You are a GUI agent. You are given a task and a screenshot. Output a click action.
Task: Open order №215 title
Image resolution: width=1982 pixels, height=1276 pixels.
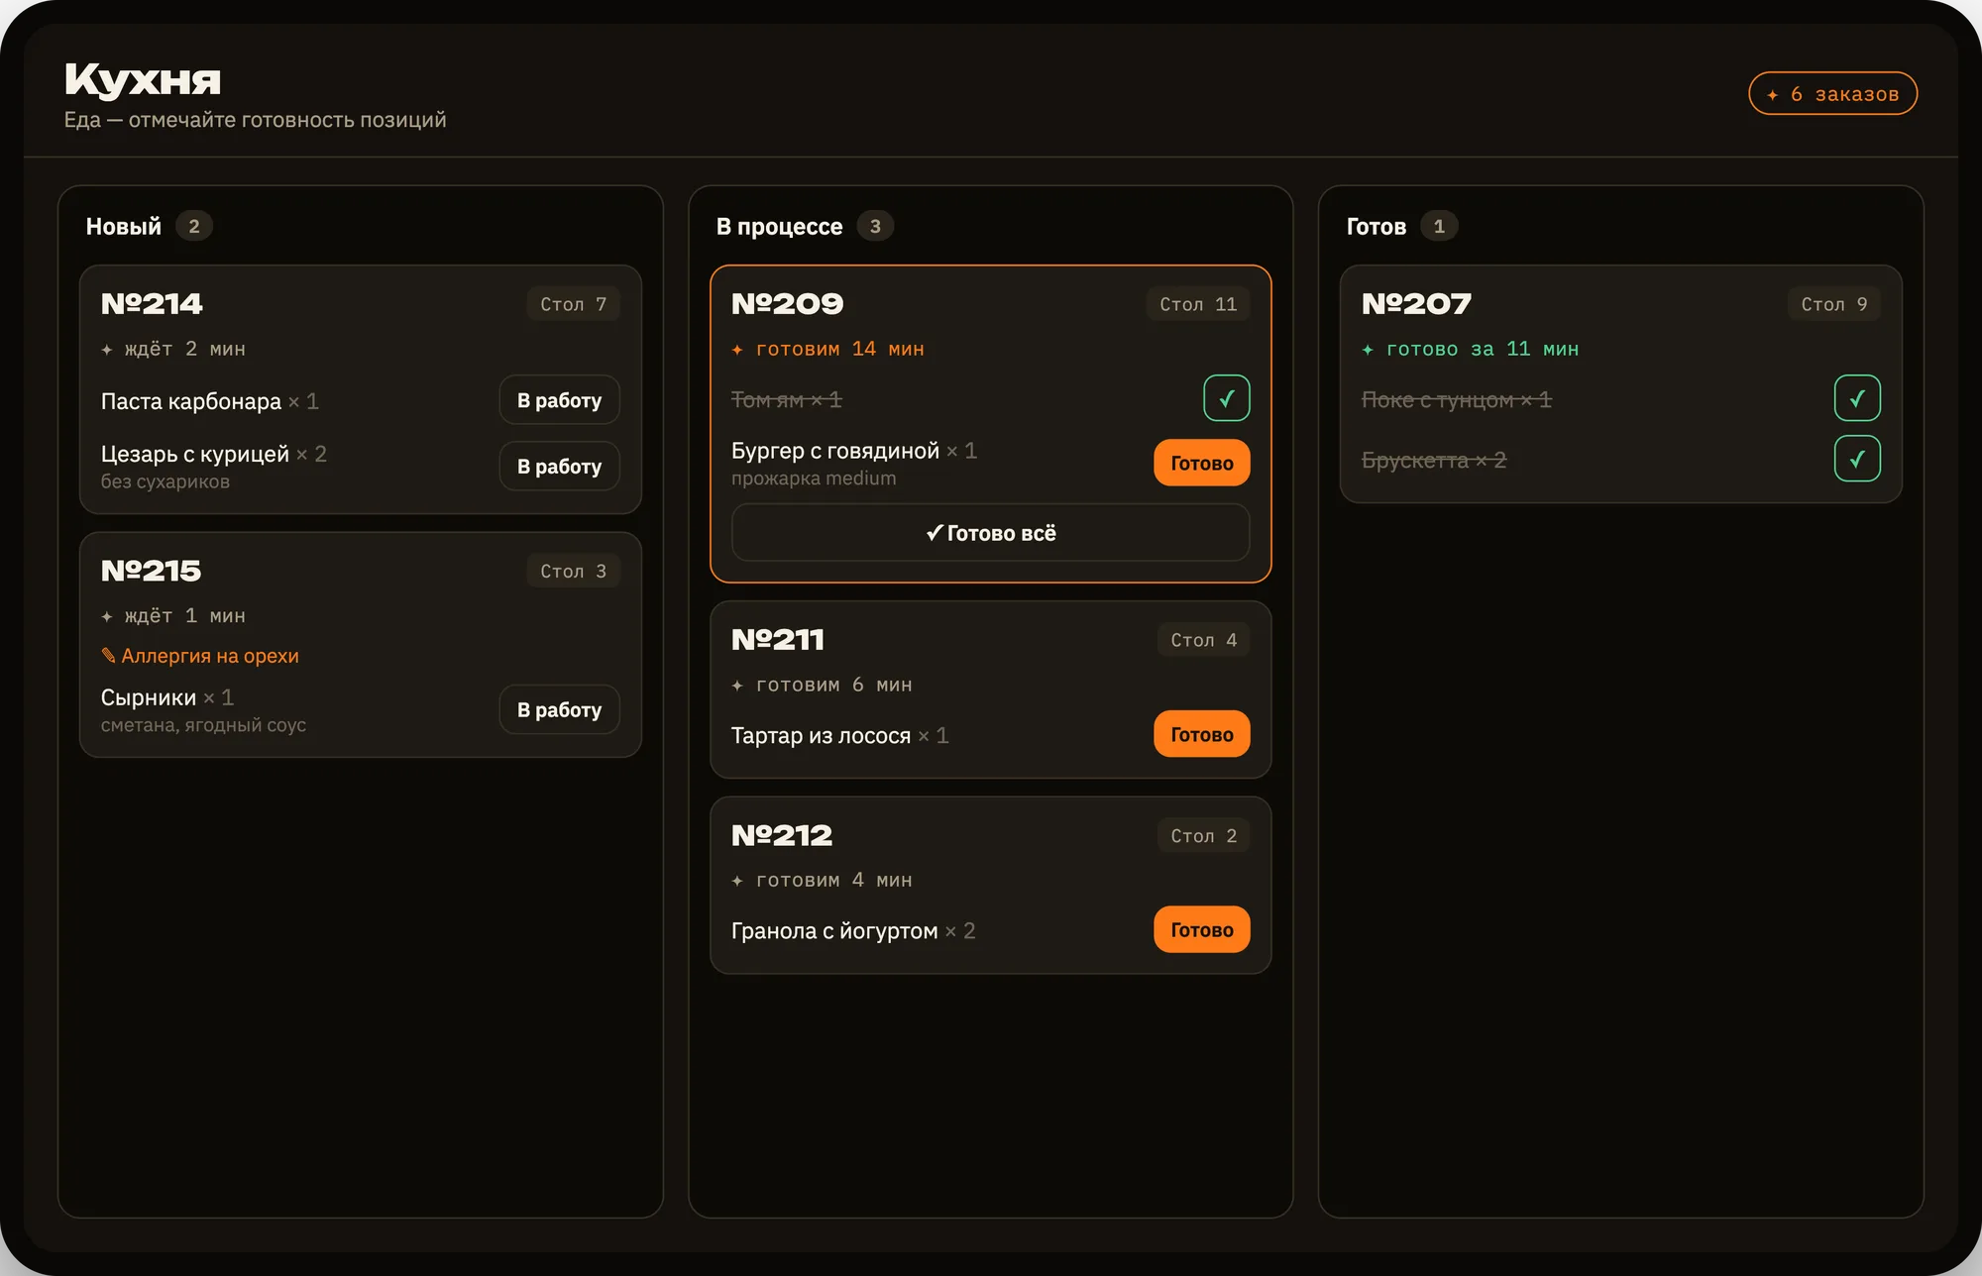click(x=151, y=571)
